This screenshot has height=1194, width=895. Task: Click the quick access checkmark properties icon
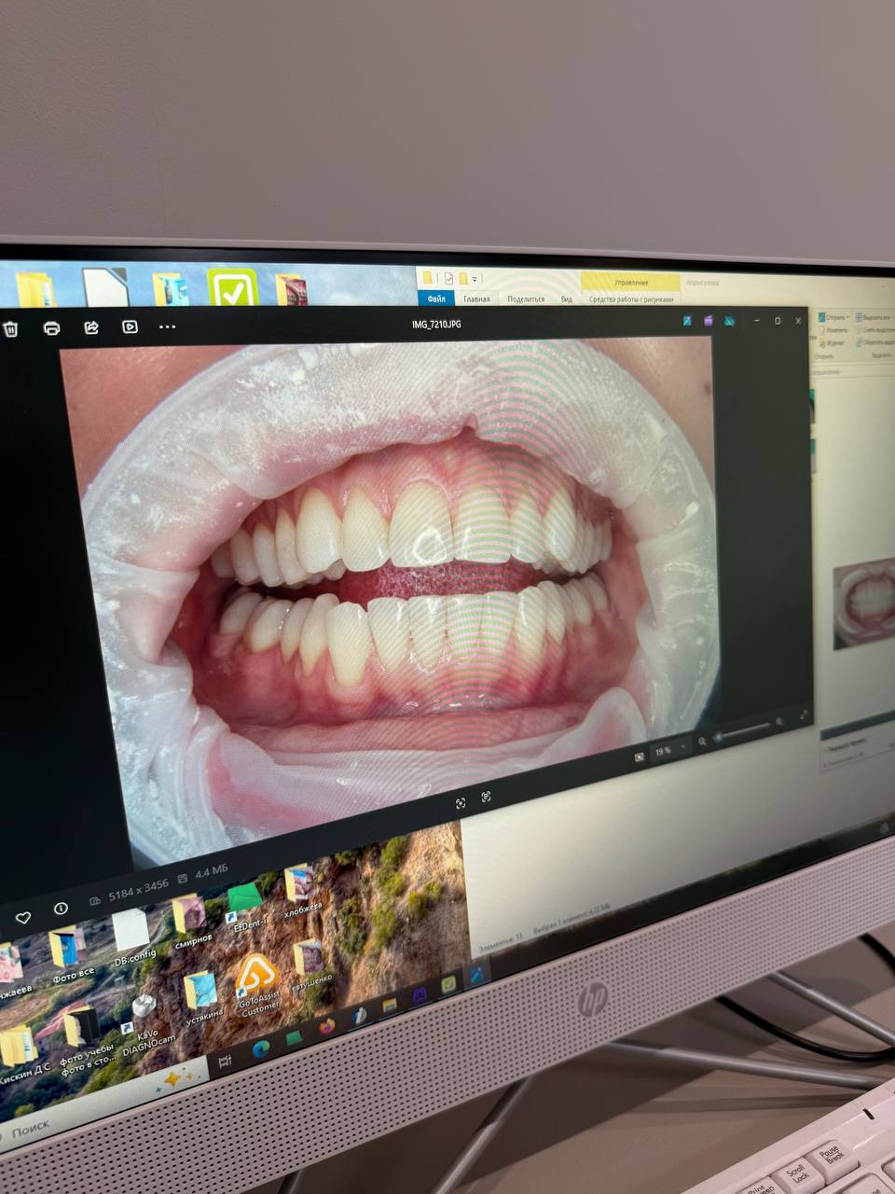tap(448, 279)
